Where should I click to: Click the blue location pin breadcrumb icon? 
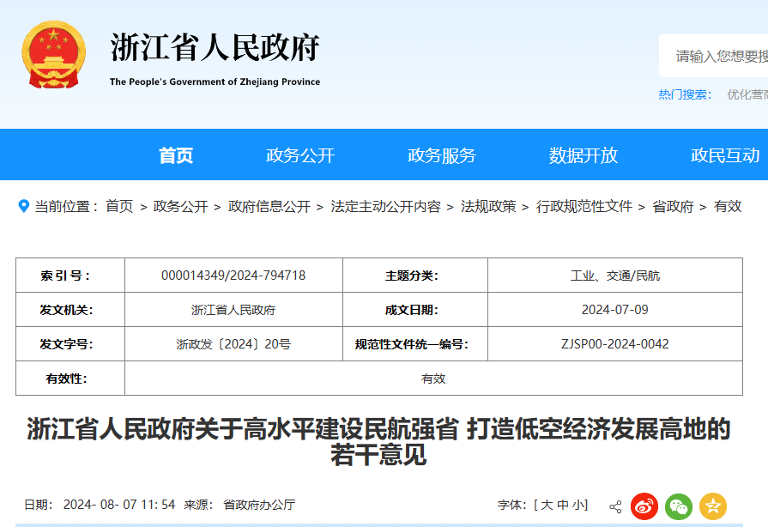coord(21,206)
